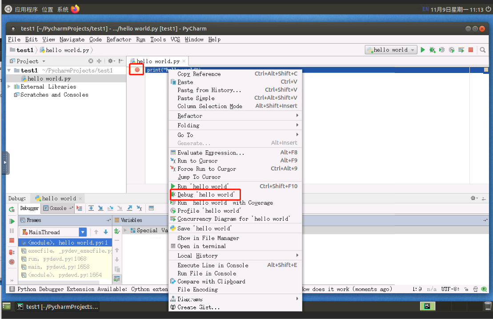Close the hello world.py editor tab
This screenshot has height=319, width=493.
pos(184,61)
